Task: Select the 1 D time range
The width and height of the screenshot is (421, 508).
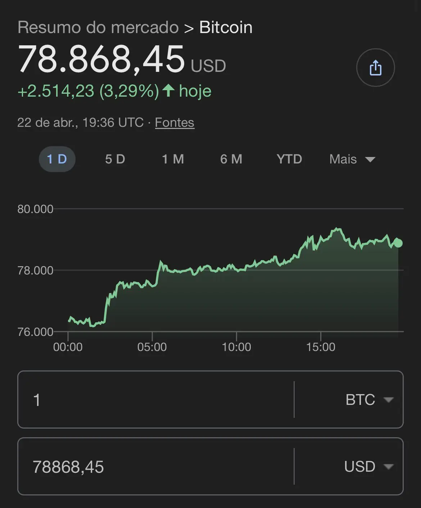Action: tap(57, 159)
